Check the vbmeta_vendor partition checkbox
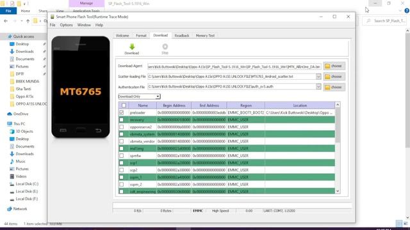The image size is (410, 230). coord(121,141)
